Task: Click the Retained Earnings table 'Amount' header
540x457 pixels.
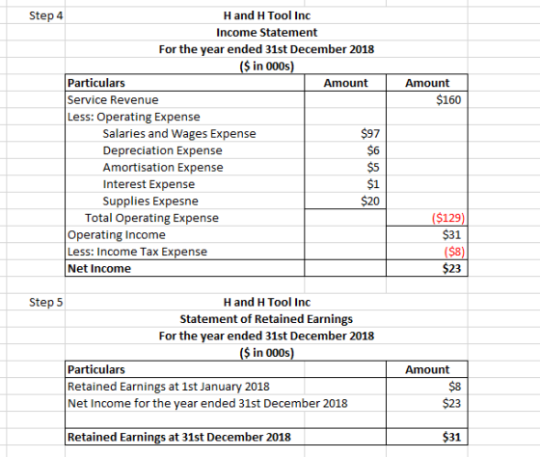Action: pyautogui.click(x=427, y=369)
